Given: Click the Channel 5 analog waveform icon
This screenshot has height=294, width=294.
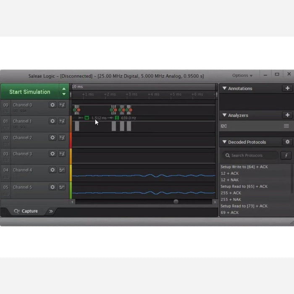Looking at the screenshot, I should pos(62,187).
